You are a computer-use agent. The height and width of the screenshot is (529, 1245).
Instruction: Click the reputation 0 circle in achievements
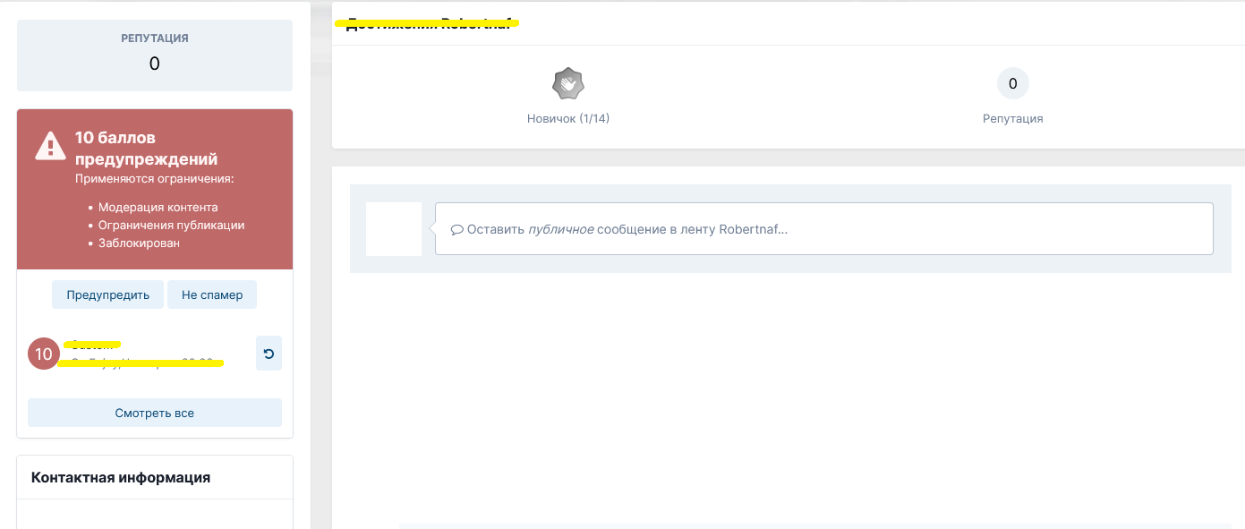coord(1012,84)
